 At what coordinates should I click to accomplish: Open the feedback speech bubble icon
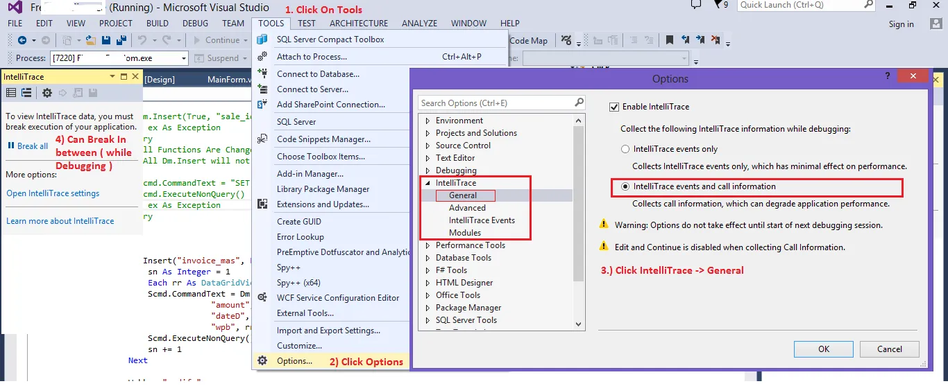696,5
